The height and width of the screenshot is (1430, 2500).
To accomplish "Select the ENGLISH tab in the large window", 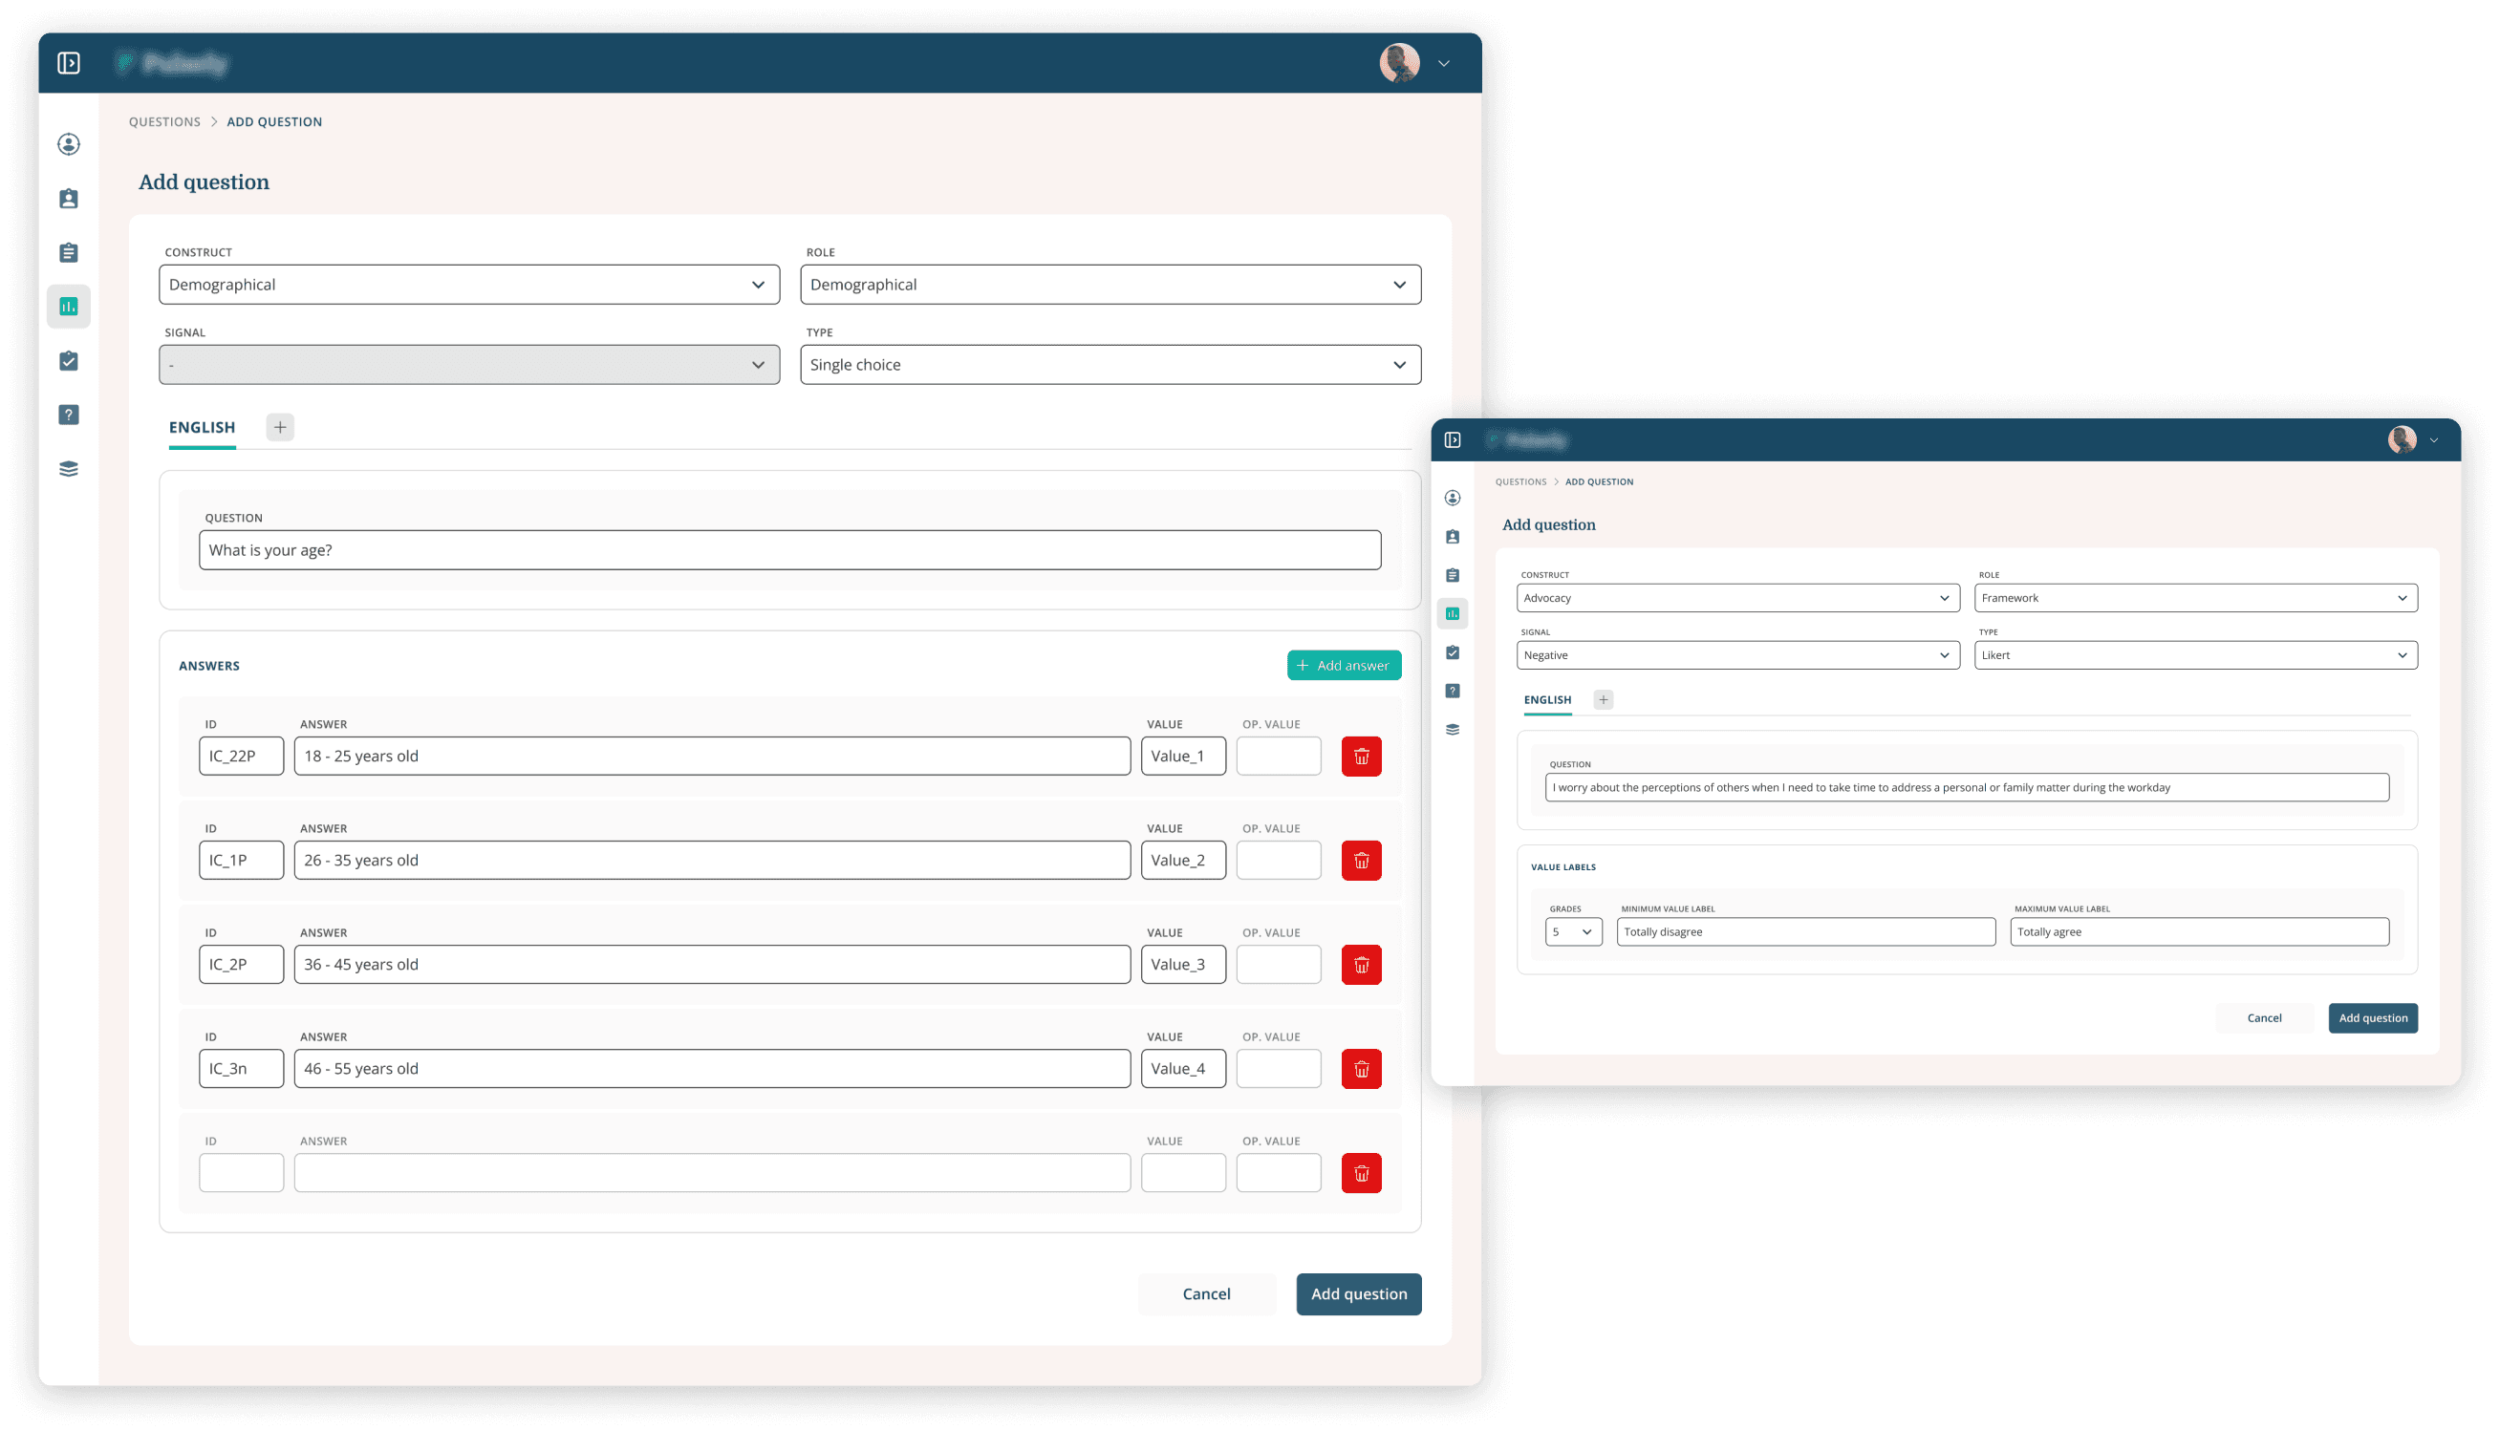I will [x=203, y=427].
